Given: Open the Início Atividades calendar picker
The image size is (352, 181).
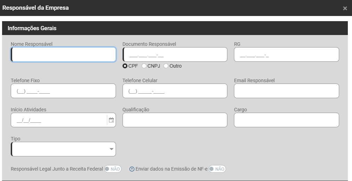Looking at the screenshot, I should pos(111,120).
